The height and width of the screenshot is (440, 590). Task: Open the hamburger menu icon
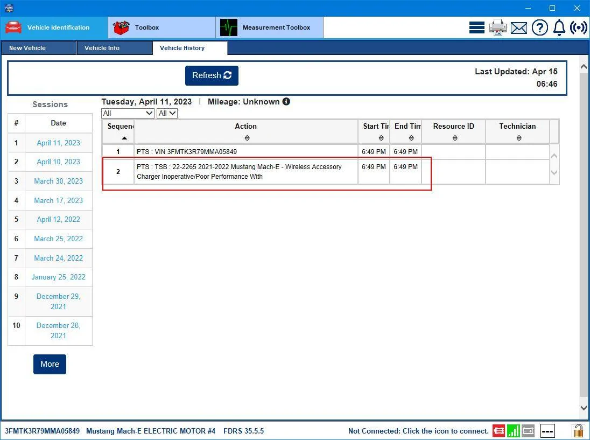point(477,27)
